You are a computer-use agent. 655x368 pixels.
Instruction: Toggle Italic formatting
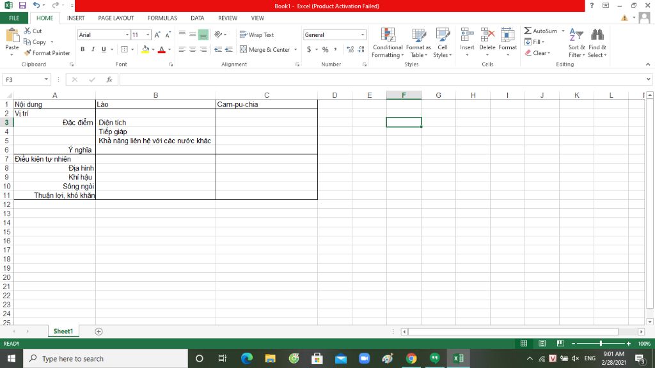(x=93, y=49)
